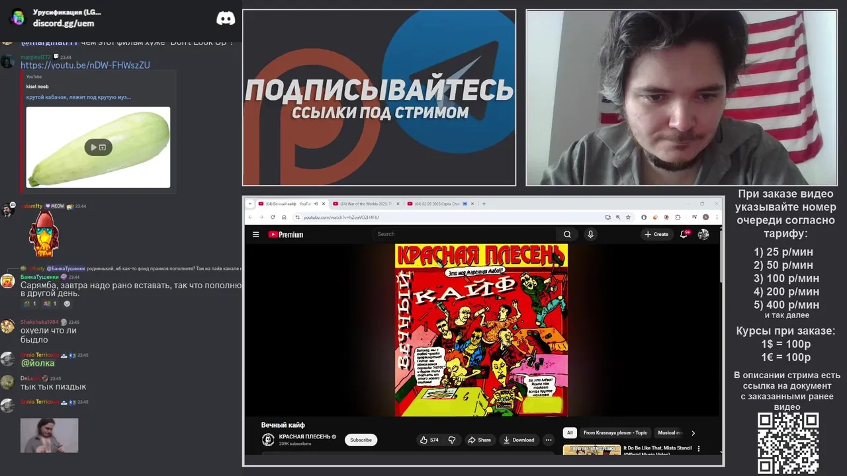Switch to War of the Worlds 2025 tab

[366, 204]
